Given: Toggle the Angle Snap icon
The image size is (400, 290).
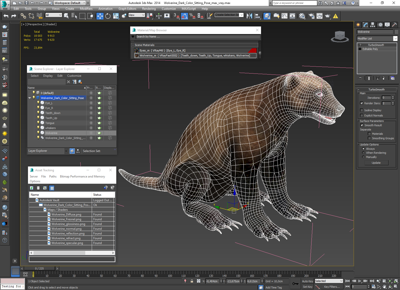Looking at the screenshot, I should tap(184, 16).
